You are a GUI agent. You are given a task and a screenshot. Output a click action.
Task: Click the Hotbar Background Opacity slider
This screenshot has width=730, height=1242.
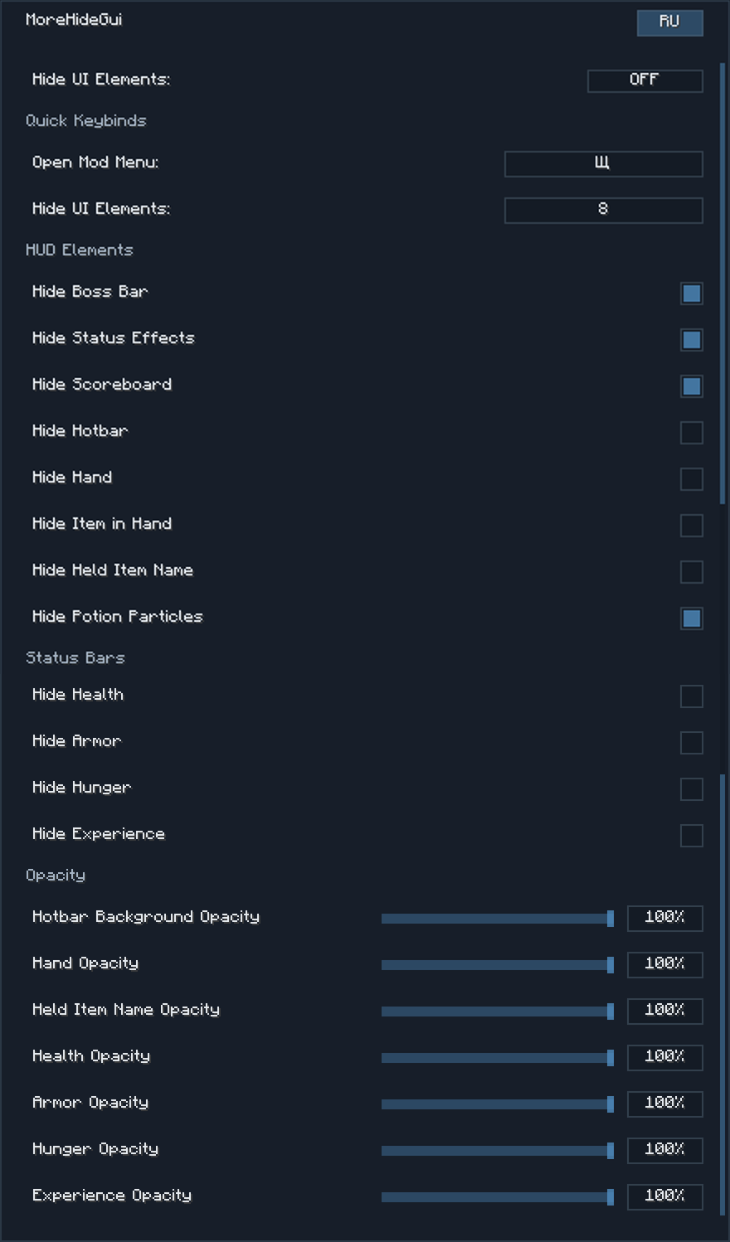click(x=498, y=919)
